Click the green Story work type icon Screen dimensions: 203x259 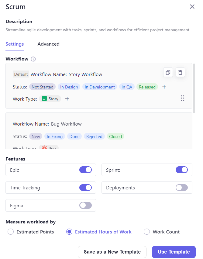pyautogui.click(x=44, y=99)
